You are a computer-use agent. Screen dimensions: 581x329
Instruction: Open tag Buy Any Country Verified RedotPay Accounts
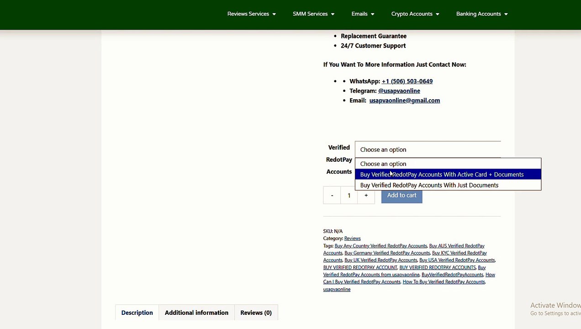[x=380, y=246]
